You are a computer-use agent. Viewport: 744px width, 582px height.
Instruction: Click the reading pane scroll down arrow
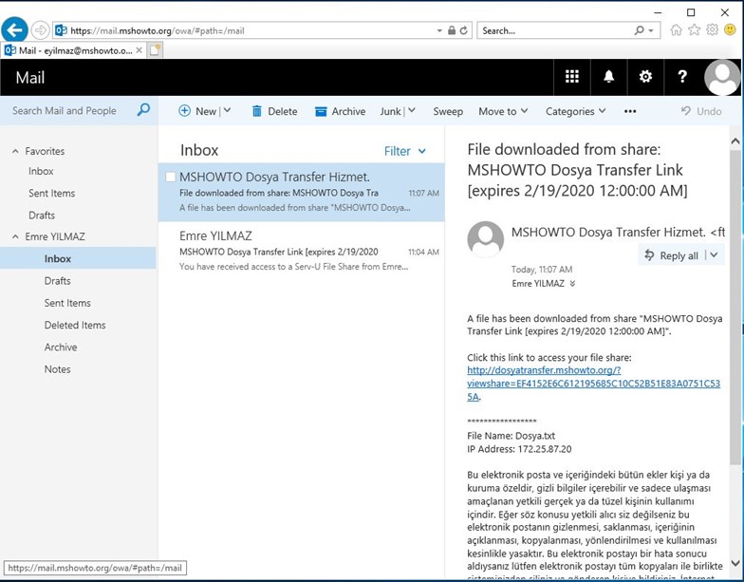(735, 564)
